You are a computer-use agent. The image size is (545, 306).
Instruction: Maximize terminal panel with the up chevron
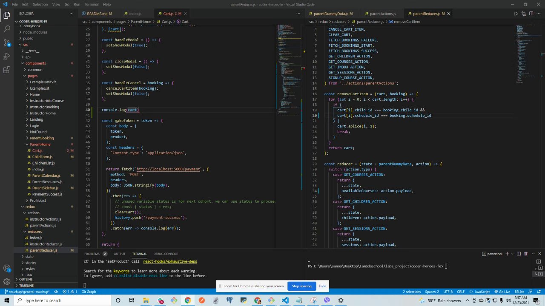coord(534,254)
